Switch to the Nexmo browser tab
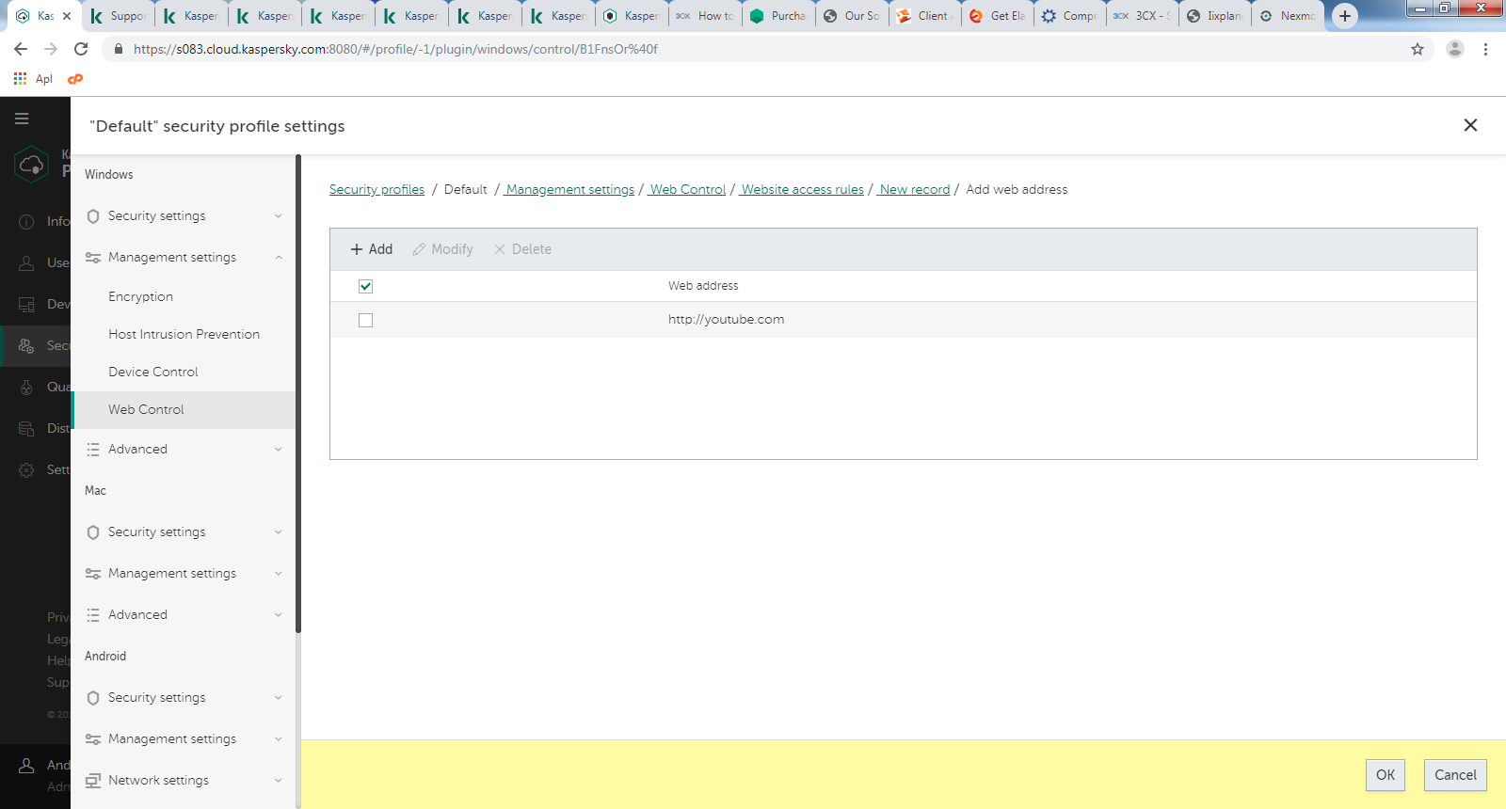The width and height of the screenshot is (1506, 809). (x=1288, y=16)
